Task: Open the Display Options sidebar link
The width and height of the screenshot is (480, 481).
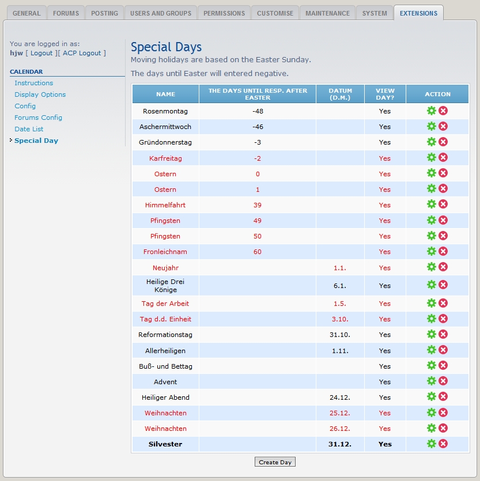Action: point(40,94)
